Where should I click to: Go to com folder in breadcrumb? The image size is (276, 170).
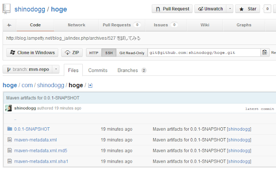tap(27, 85)
